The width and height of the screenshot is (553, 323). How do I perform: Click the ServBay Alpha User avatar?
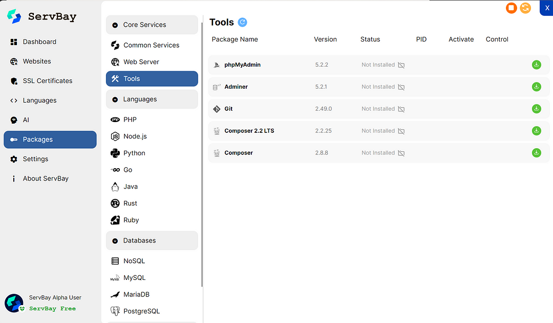coord(14,303)
